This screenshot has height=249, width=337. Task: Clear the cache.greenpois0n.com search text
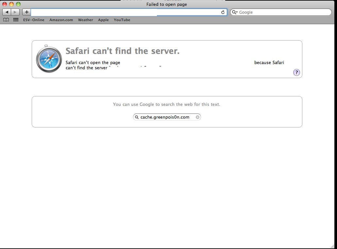pos(197,117)
